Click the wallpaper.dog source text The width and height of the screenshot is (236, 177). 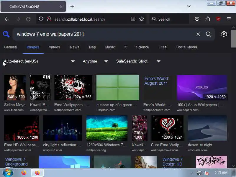(96, 150)
